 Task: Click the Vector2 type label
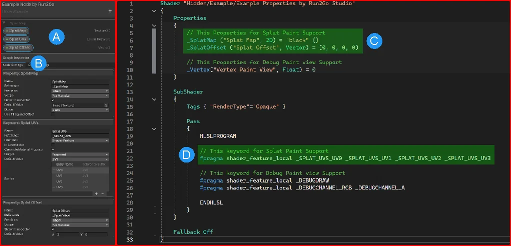pos(104,47)
